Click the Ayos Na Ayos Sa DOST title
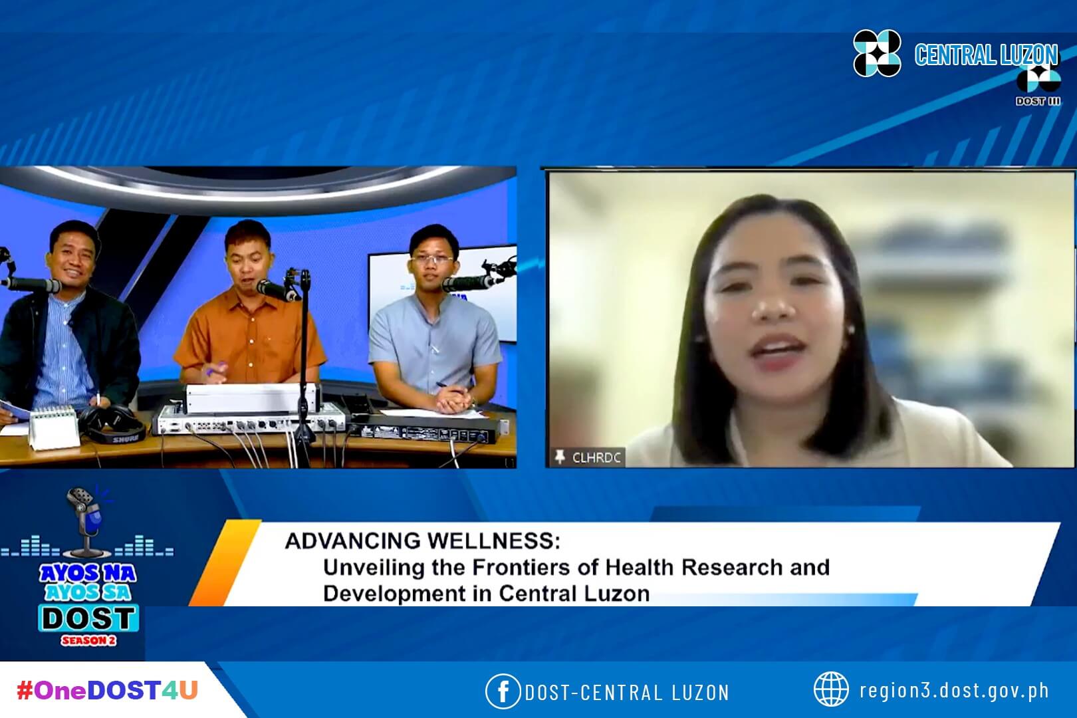The height and width of the screenshot is (718, 1077). point(88,598)
